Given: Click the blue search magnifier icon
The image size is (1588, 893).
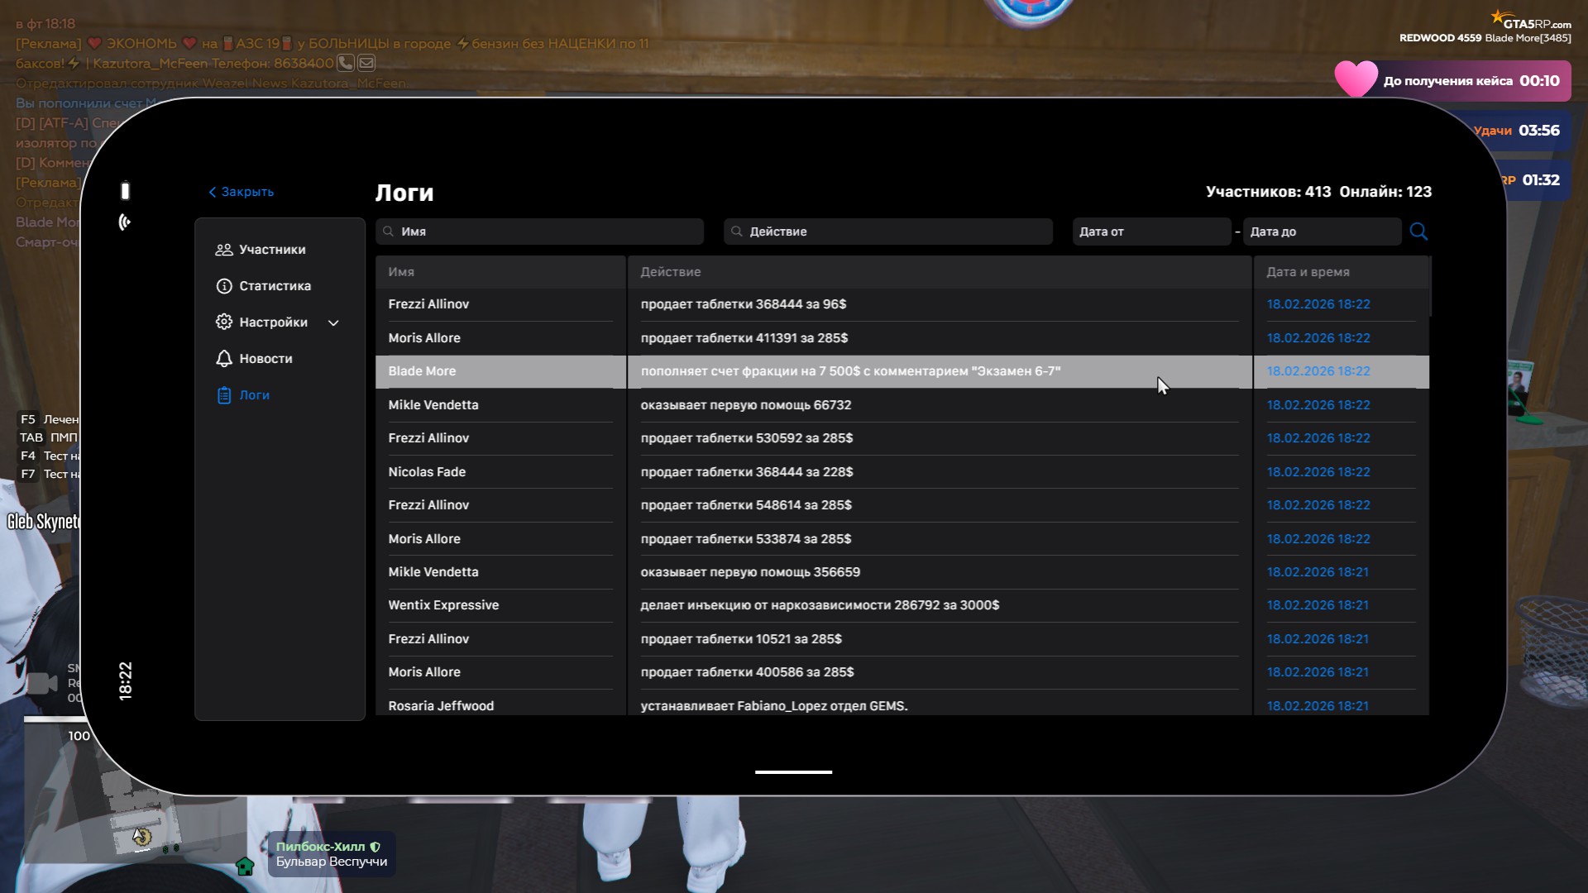Looking at the screenshot, I should click(1418, 232).
